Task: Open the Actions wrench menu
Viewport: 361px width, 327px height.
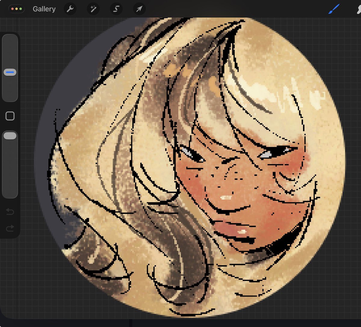Action: click(70, 9)
